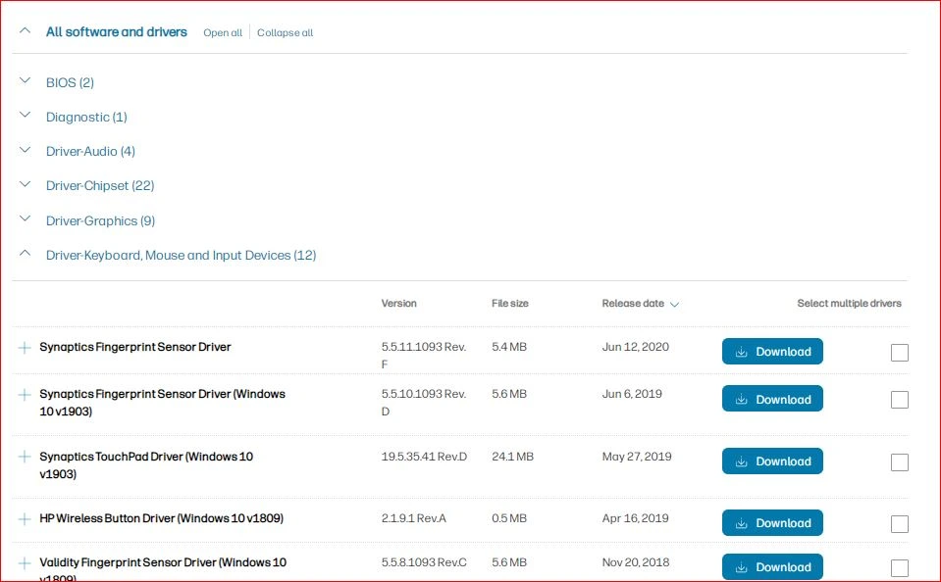Download Synaptics Fingerprint Sensor Driver Jun 6, 2019
941x582 pixels.
[x=772, y=399]
